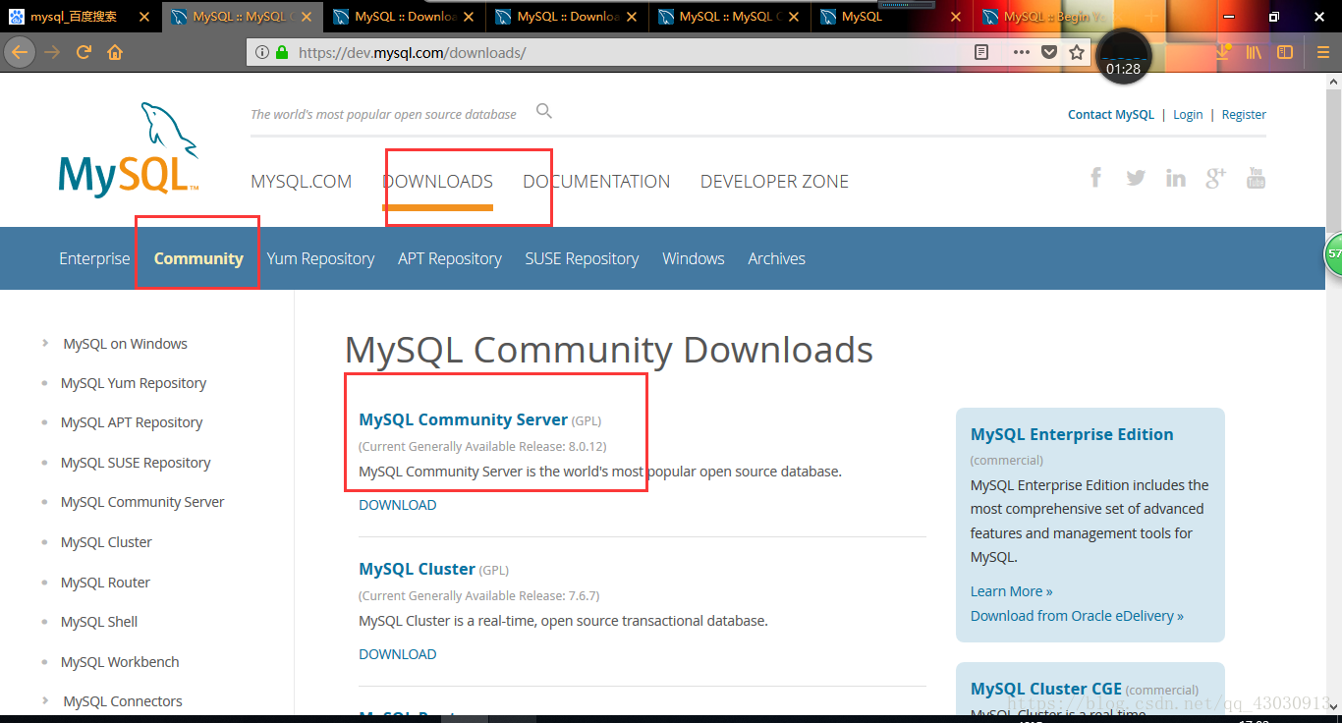Reload the current page

[x=84, y=52]
